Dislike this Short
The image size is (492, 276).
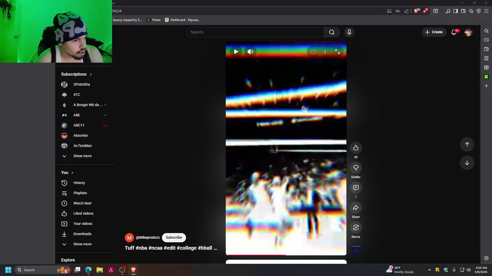[356, 168]
